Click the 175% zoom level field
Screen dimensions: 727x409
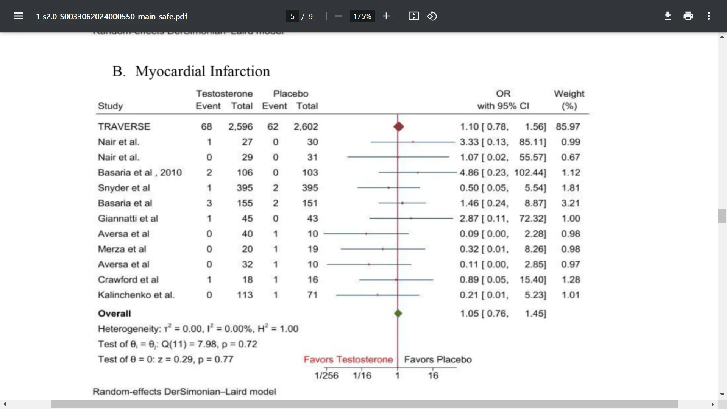click(362, 16)
